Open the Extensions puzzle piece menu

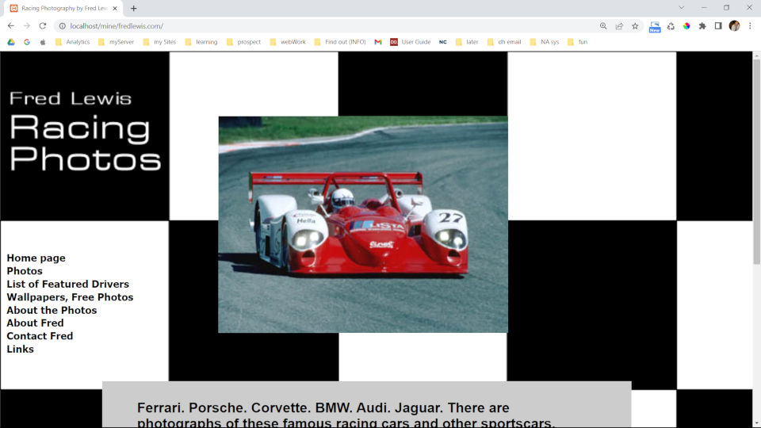(702, 26)
